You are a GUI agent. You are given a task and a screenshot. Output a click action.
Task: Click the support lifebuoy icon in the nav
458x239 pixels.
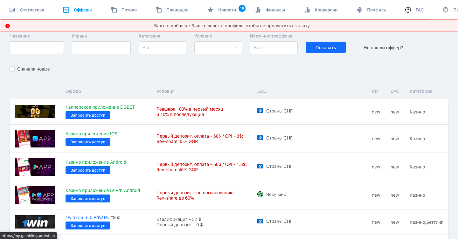coord(446,10)
